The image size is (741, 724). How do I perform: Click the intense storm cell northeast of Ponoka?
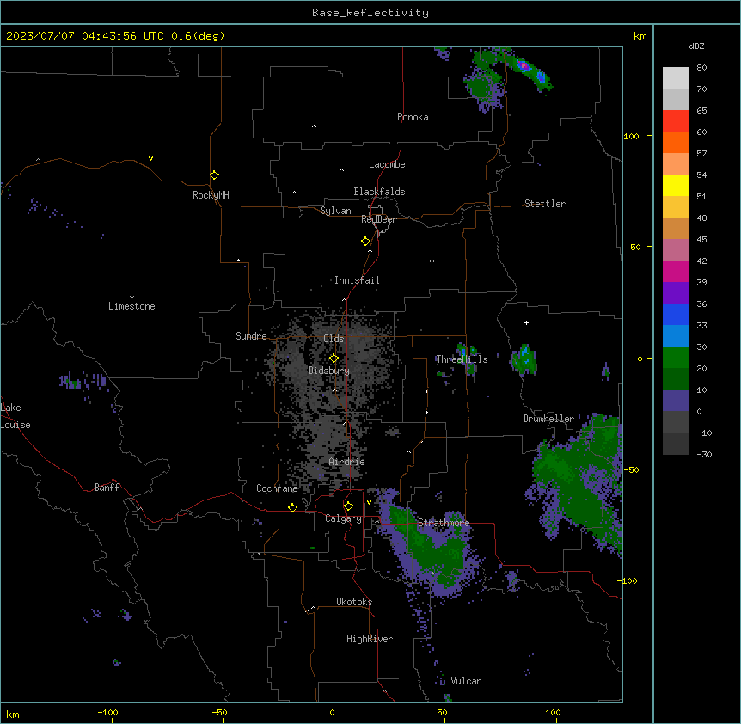point(524,65)
